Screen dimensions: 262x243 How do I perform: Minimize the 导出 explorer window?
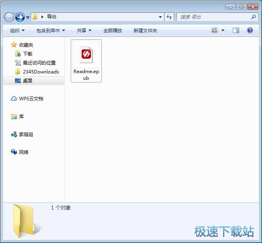coord(230,7)
